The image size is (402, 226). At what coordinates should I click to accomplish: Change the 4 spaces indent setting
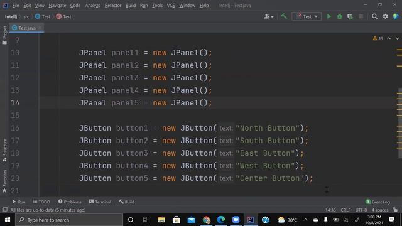tap(380, 210)
